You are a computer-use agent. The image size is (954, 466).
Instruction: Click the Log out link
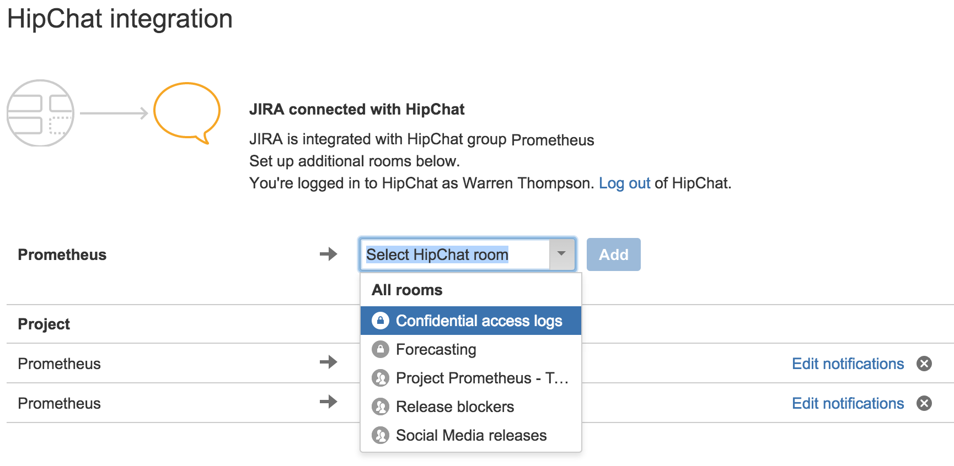point(624,183)
